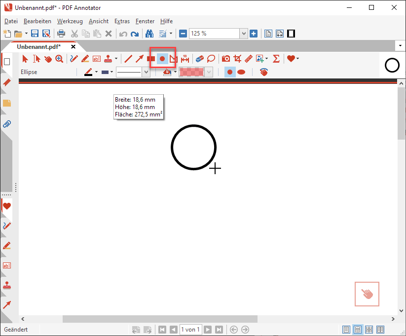The image size is (406, 336).
Task: Pick the fill opacity checkered swatch
Action: coord(191,72)
